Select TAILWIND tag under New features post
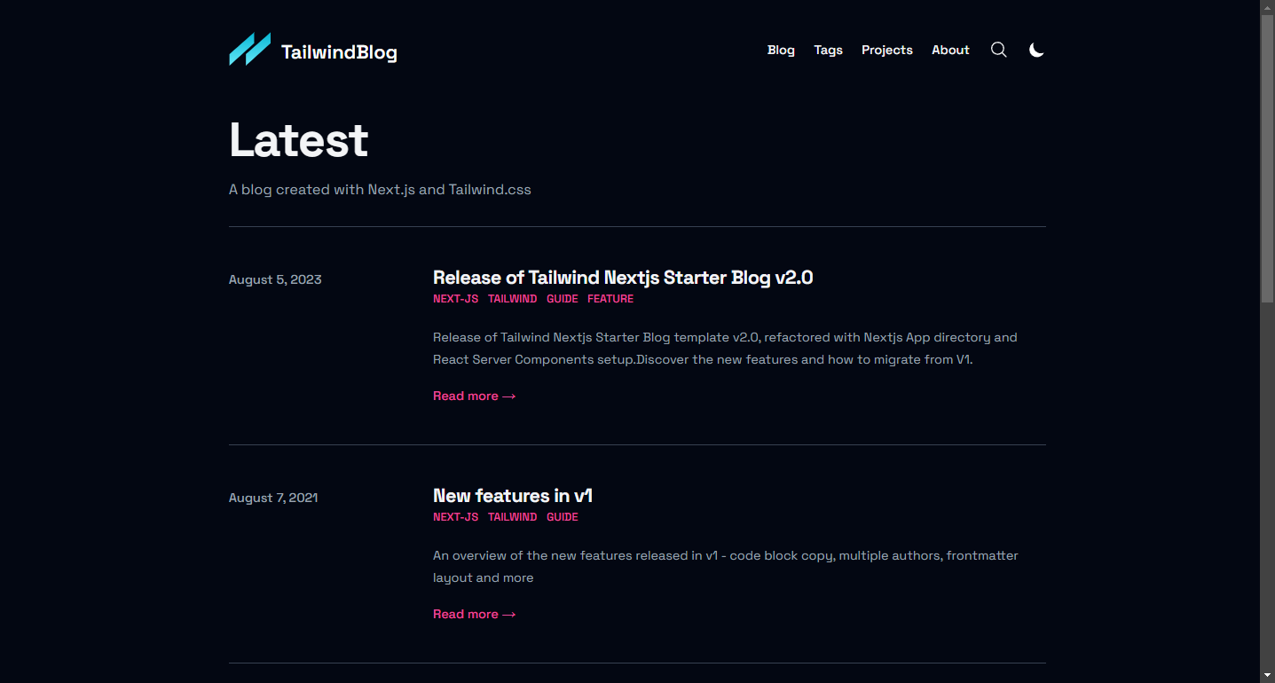The image size is (1275, 683). [512, 517]
